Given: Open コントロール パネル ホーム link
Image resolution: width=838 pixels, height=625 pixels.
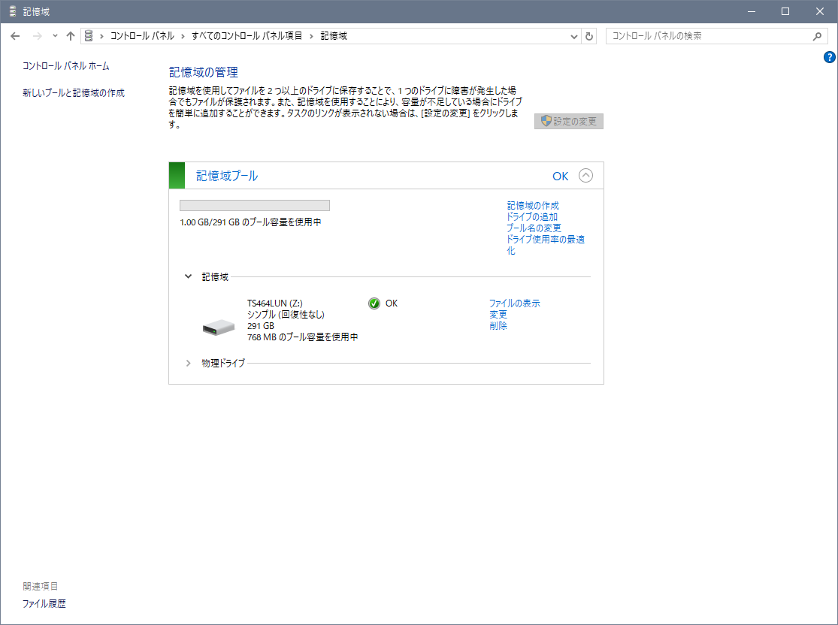Looking at the screenshot, I should (65, 65).
